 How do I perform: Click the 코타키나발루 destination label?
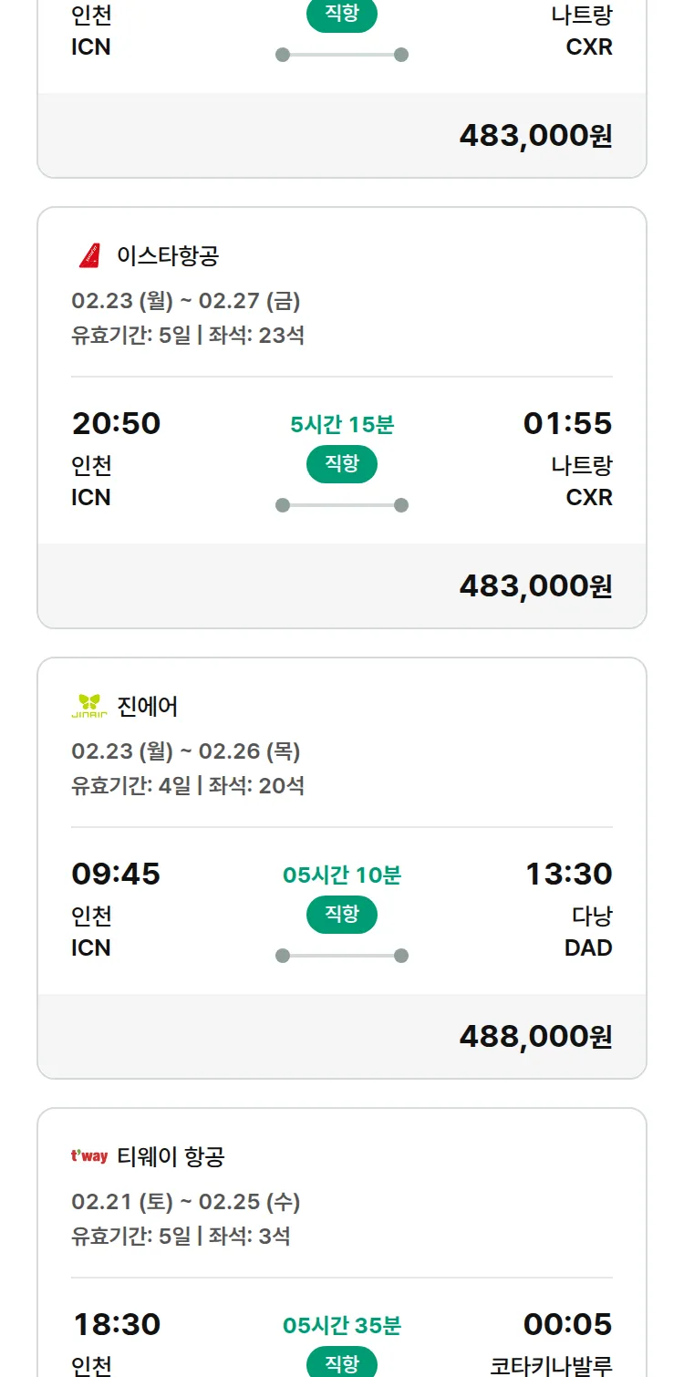tap(551, 1365)
